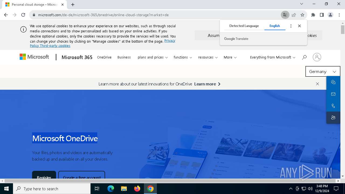Expand the plans and prices menu
This screenshot has width=345, height=194.
point(153,57)
